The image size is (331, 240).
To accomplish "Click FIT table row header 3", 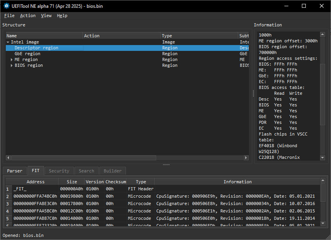I will click(9, 204).
